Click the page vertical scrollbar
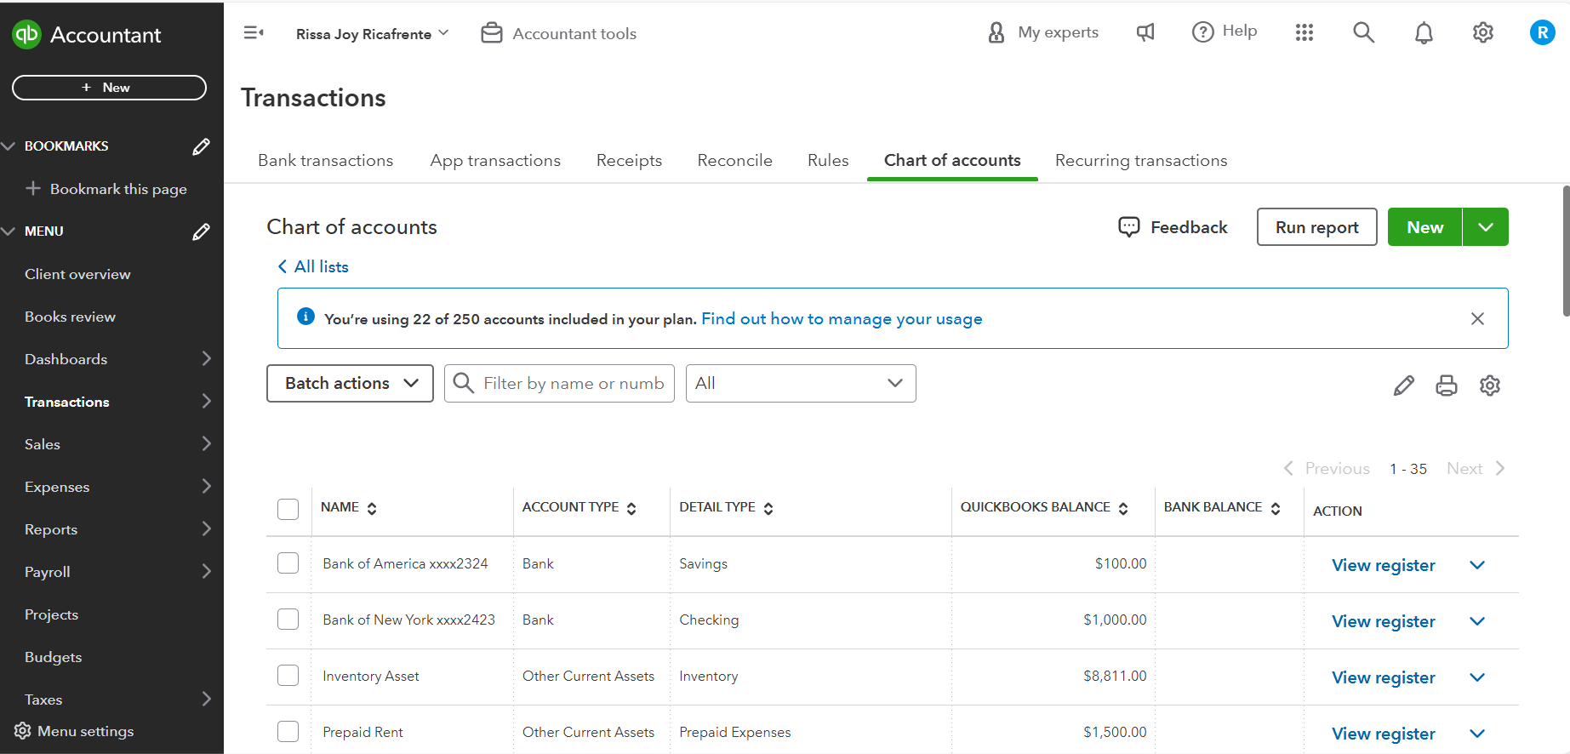Image resolution: width=1570 pixels, height=754 pixels. point(1566,251)
